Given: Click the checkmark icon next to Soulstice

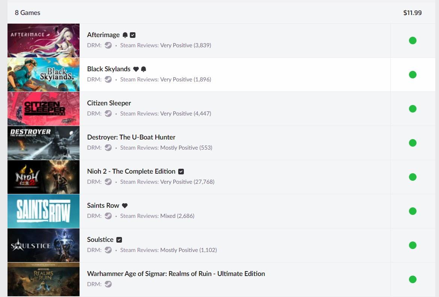Looking at the screenshot, I should click(119, 240).
